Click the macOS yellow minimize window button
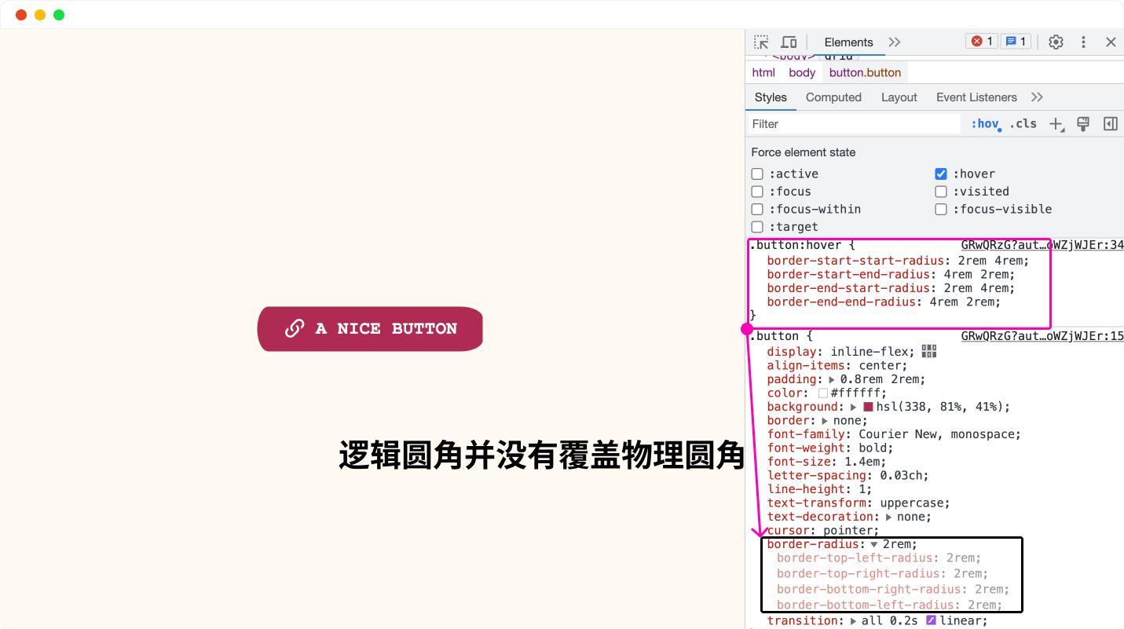Image resolution: width=1124 pixels, height=629 pixels. coord(40,15)
